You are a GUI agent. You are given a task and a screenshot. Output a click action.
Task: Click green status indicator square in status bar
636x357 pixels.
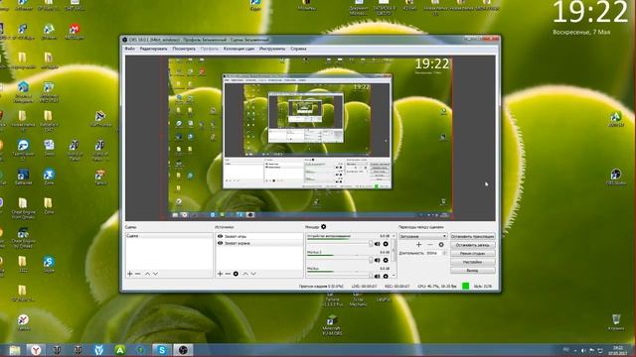coord(466,287)
